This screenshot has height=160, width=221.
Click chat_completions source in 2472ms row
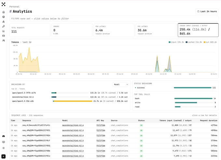point(119,146)
